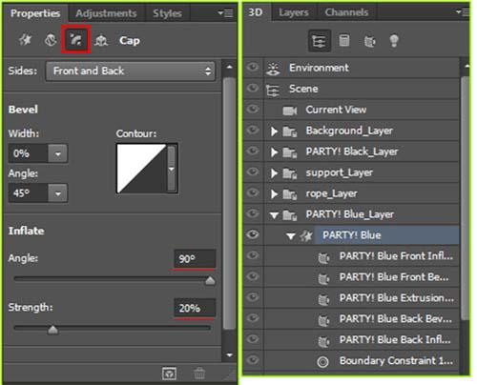Image resolution: width=477 pixels, height=385 pixels.
Task: Expand the PARTY! Black_Layer group
Action: pyautogui.click(x=274, y=152)
